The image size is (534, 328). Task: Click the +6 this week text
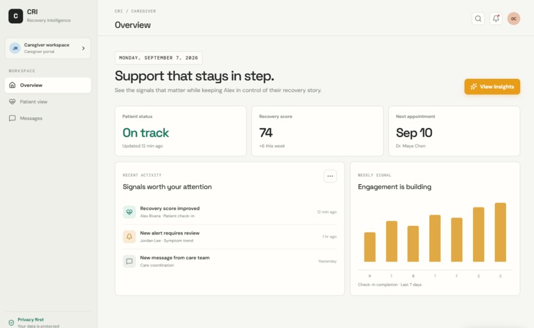pos(272,146)
